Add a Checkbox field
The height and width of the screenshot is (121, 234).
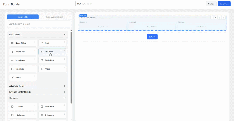(23, 69)
